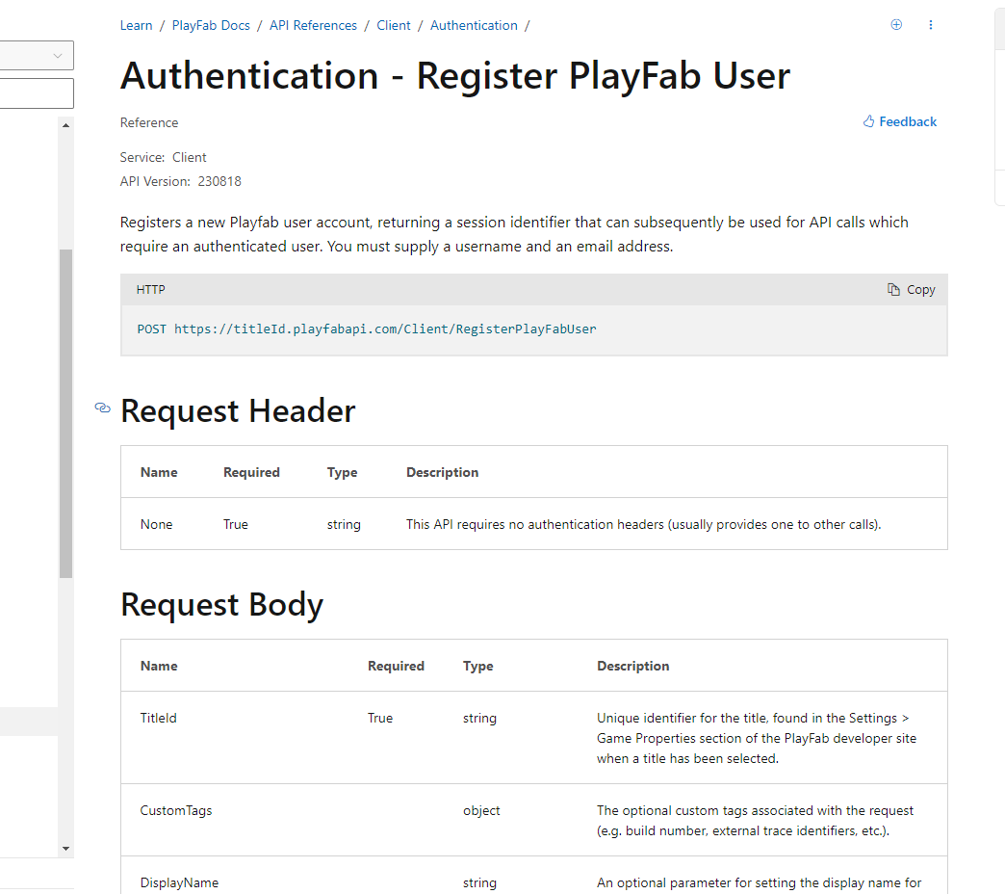Click the add to collection plus icon
Viewport: 1005px width, 894px height.
click(896, 25)
